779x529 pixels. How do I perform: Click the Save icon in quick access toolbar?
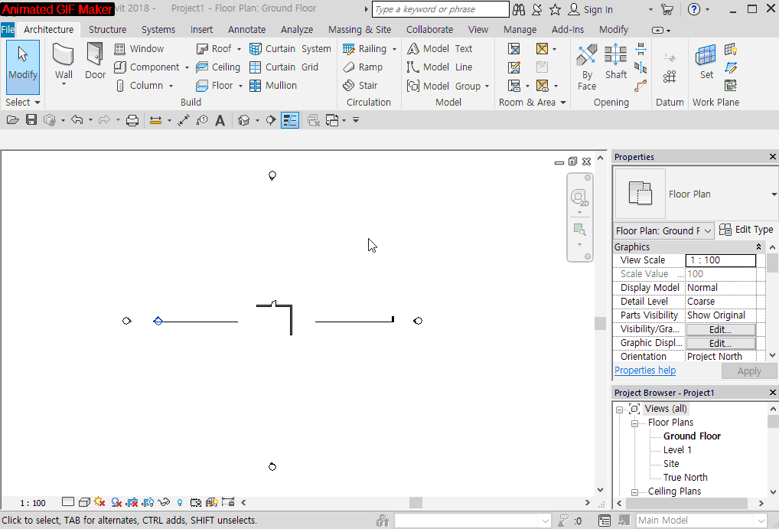coord(31,120)
